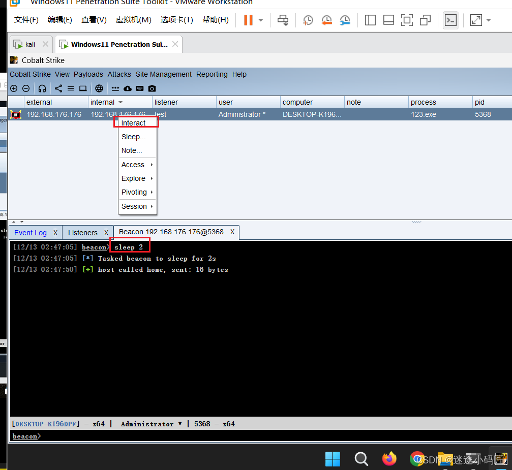Screen dimensions: 512x470
Task: Open the VMware 文件(F) menu
Action: click(26, 20)
